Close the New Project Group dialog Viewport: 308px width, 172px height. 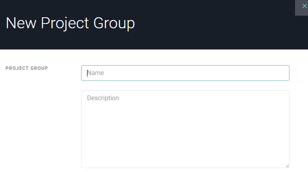tap(304, 6)
